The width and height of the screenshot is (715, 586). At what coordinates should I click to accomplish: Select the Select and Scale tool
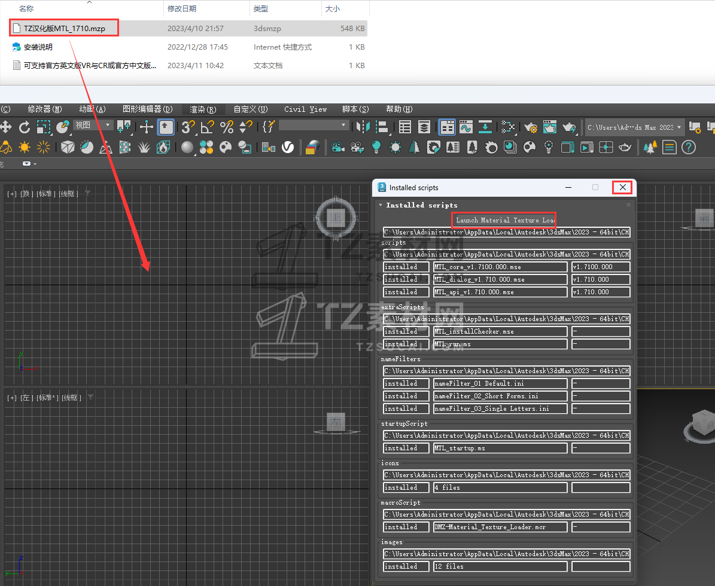[x=44, y=127]
